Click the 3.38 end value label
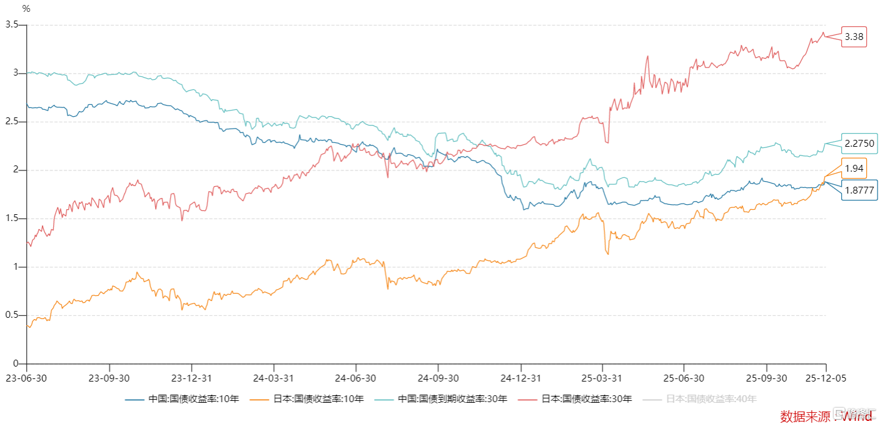The width and height of the screenshot is (880, 424). 854,37
